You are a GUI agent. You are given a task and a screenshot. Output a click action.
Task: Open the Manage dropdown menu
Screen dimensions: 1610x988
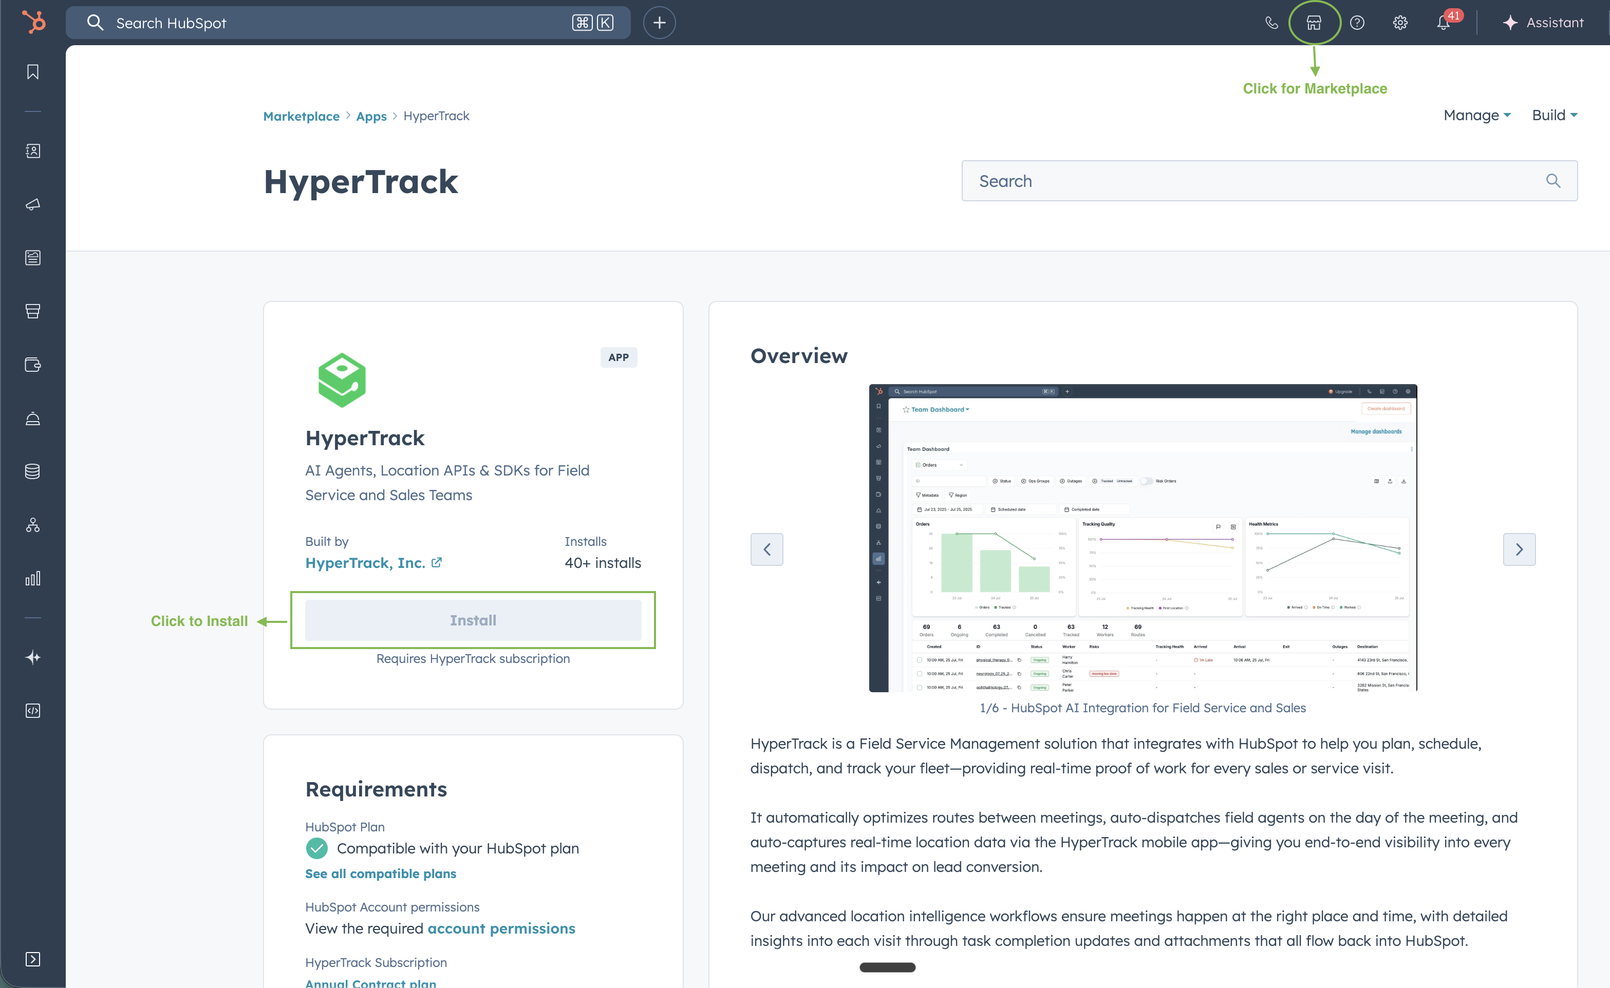[x=1476, y=116]
